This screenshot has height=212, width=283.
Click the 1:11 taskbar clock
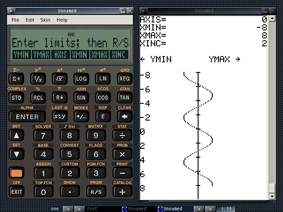[226, 209]
